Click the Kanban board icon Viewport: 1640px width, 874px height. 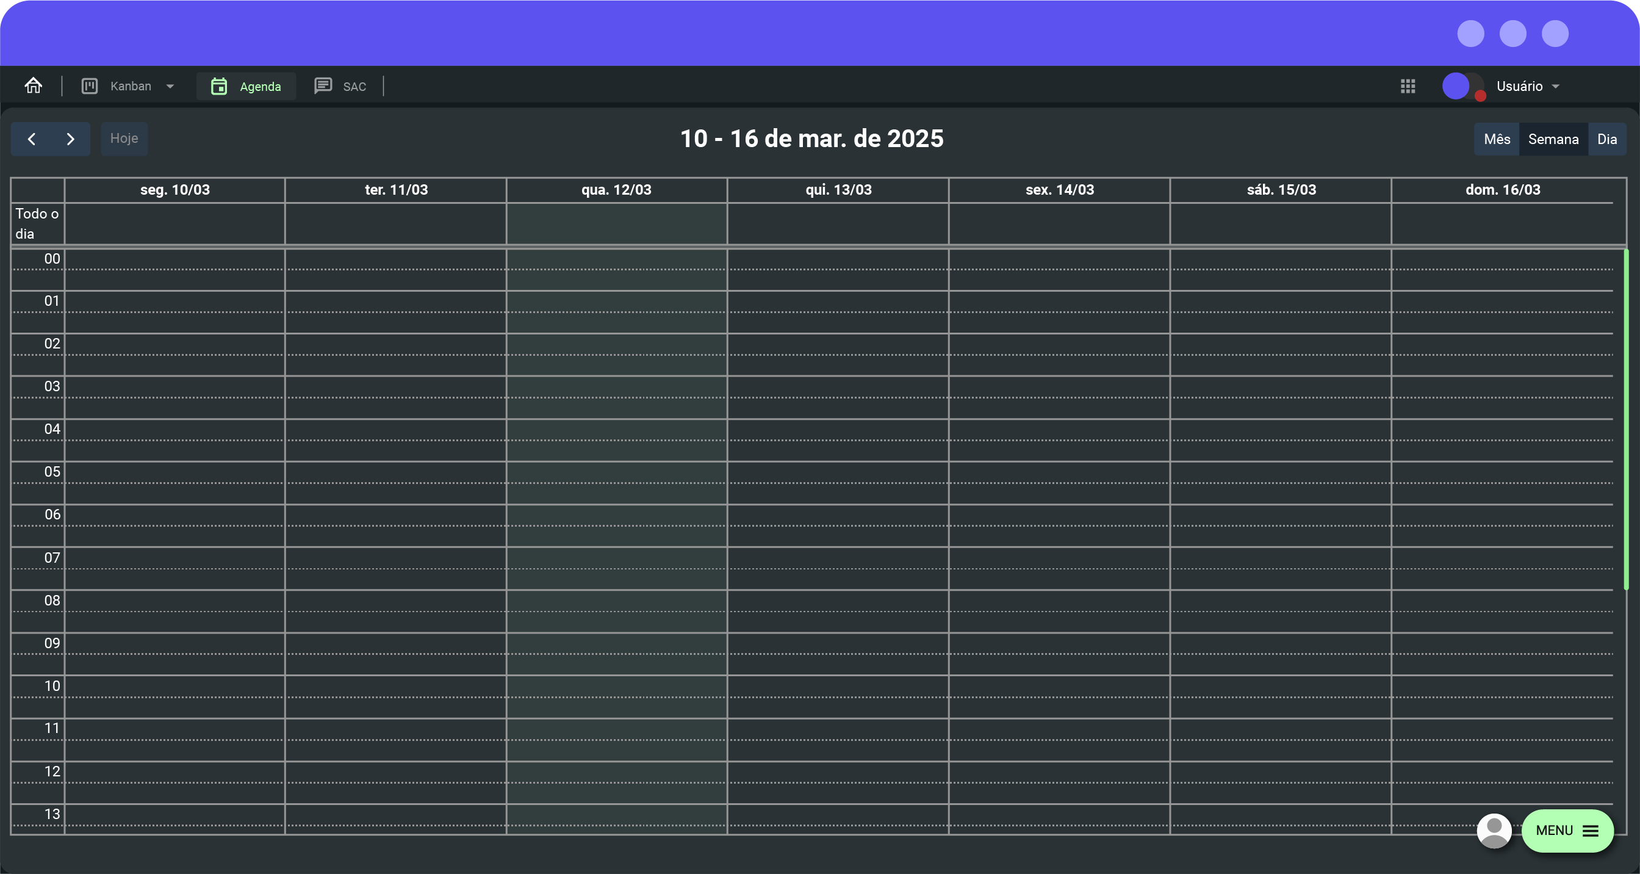click(x=90, y=86)
